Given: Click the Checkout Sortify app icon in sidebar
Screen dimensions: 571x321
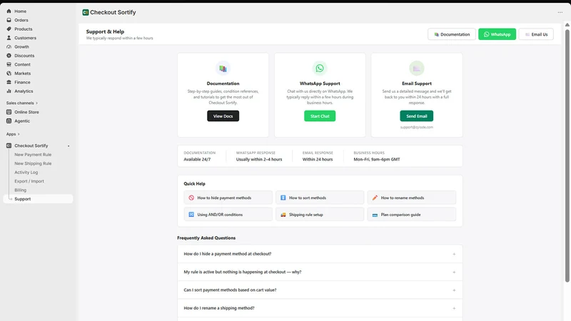Looking at the screenshot, I should coord(9,146).
